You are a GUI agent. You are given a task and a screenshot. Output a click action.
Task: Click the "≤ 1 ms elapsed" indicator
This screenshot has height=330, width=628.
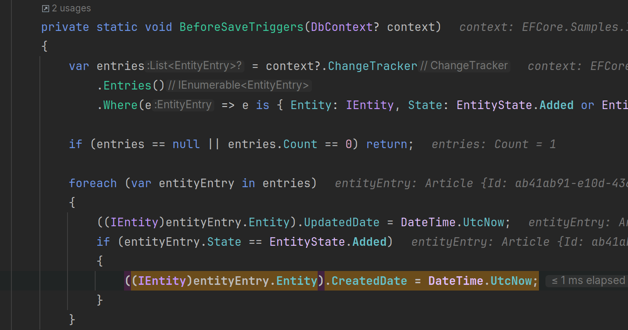tap(588, 281)
